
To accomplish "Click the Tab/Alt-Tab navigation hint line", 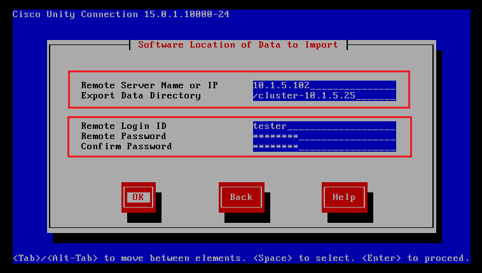I will (241, 258).
